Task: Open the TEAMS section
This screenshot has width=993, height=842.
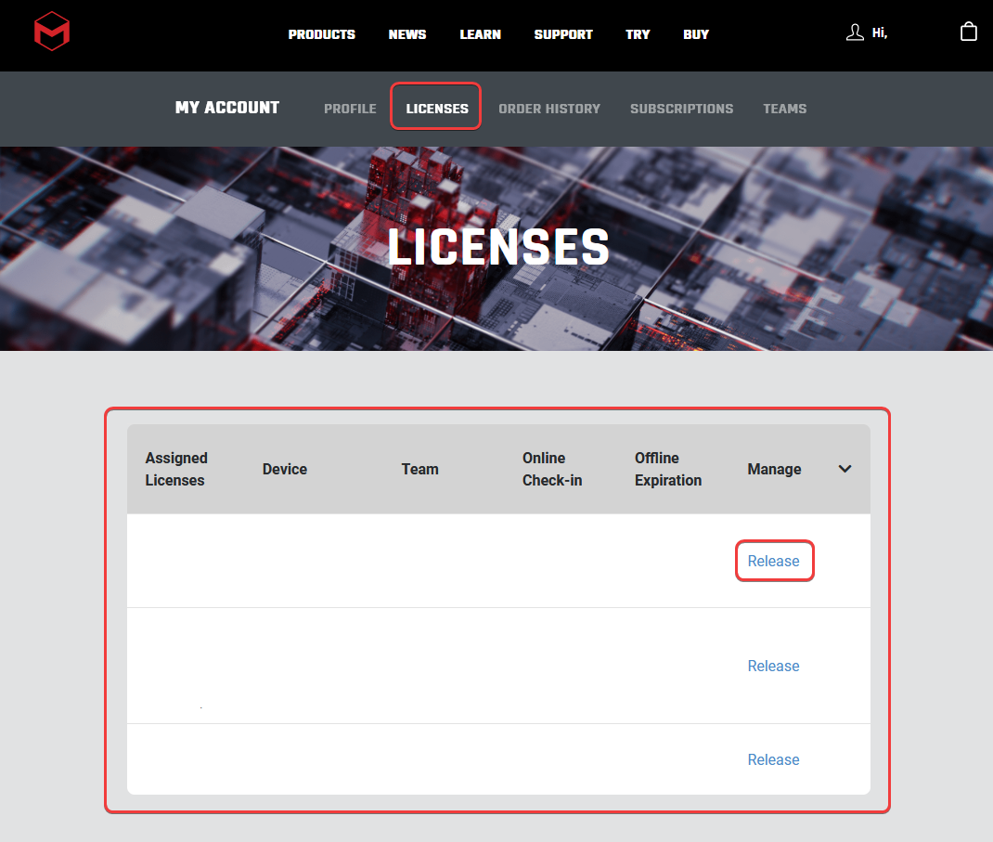Action: (785, 109)
